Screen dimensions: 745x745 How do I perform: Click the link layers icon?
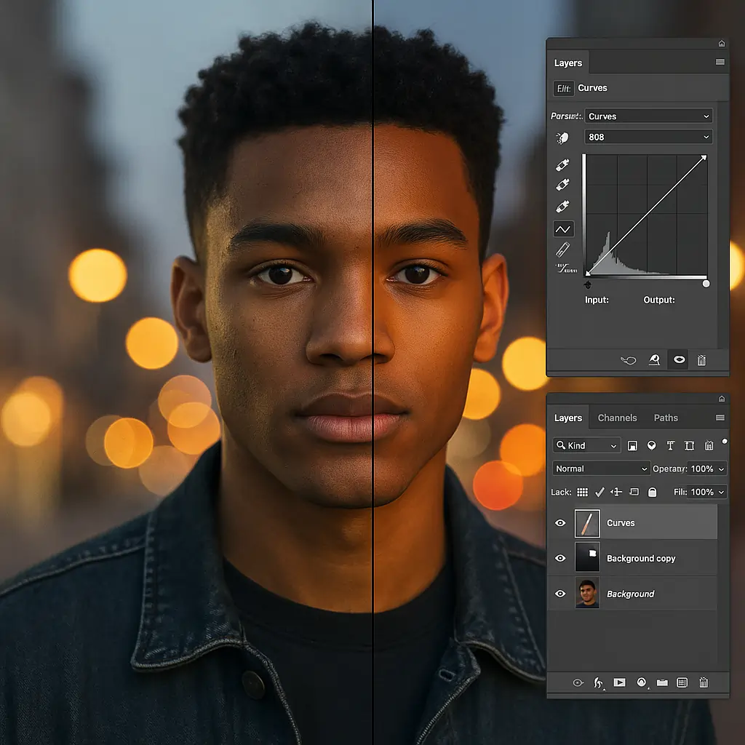578,682
